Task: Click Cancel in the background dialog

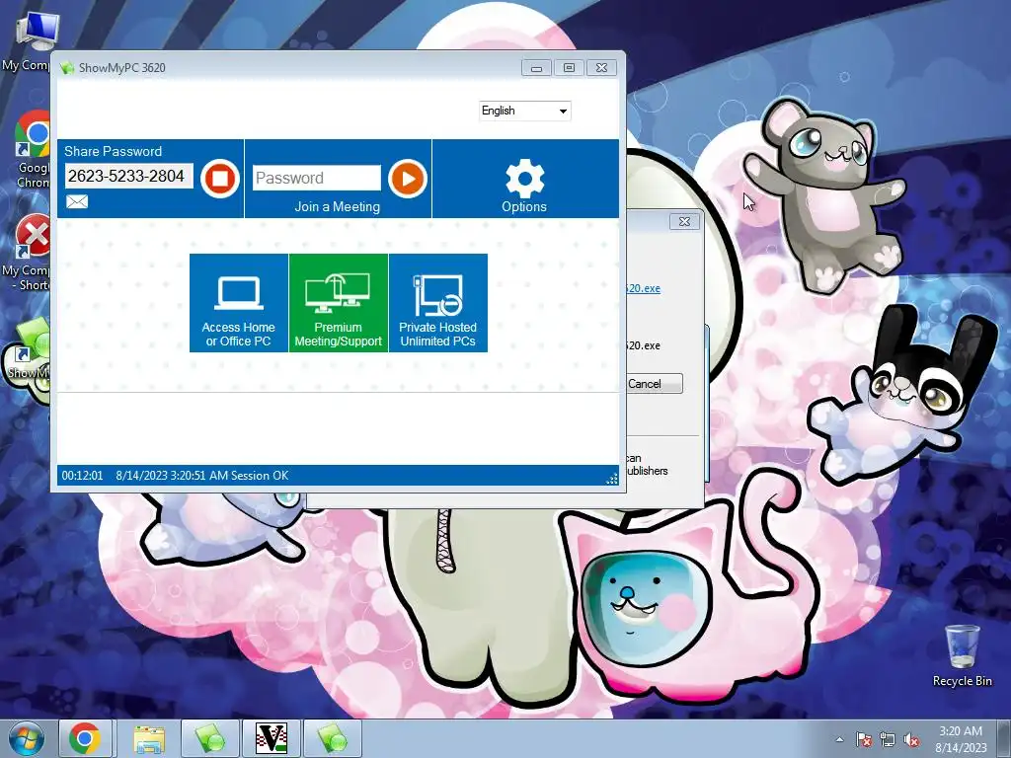Action: coord(654,384)
